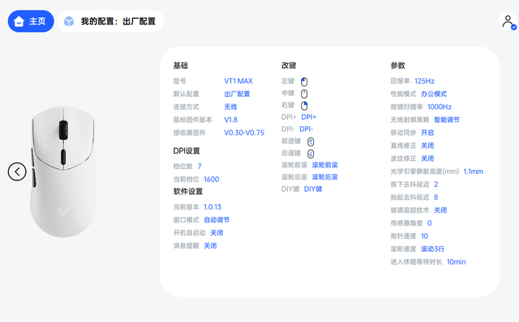Click the blue 滚轮前滚 mapping value
This screenshot has width=519, height=322.
click(x=324, y=165)
